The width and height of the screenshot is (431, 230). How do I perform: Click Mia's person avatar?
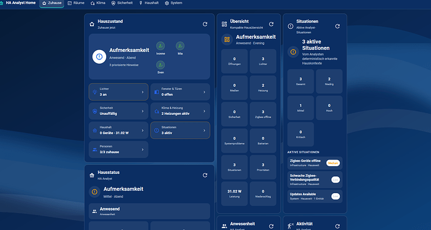pos(180,46)
